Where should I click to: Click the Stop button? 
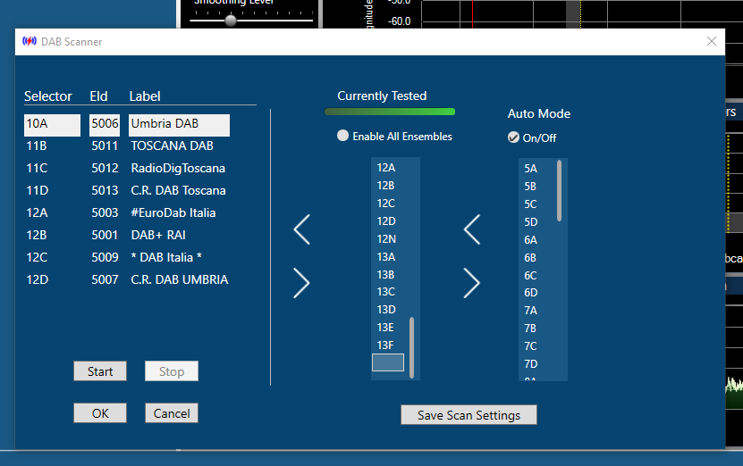click(172, 371)
